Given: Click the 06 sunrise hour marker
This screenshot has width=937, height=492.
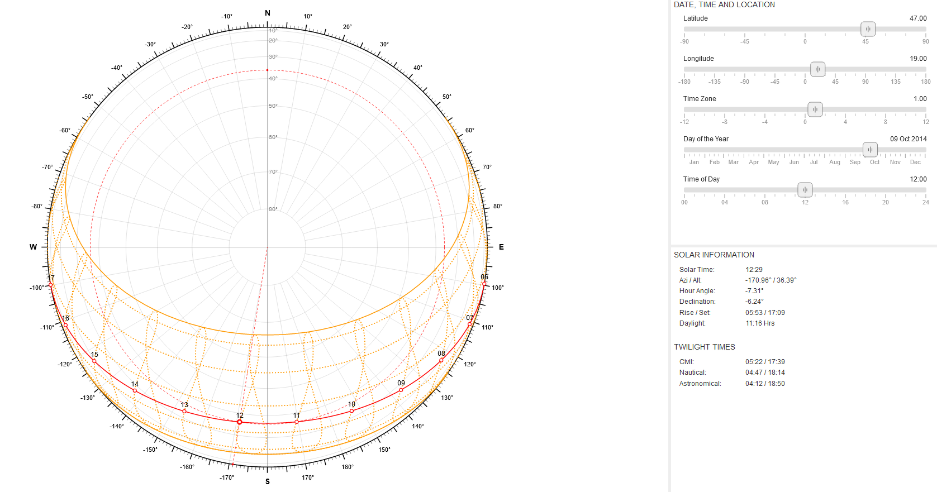Looking at the screenshot, I should coord(484,284).
